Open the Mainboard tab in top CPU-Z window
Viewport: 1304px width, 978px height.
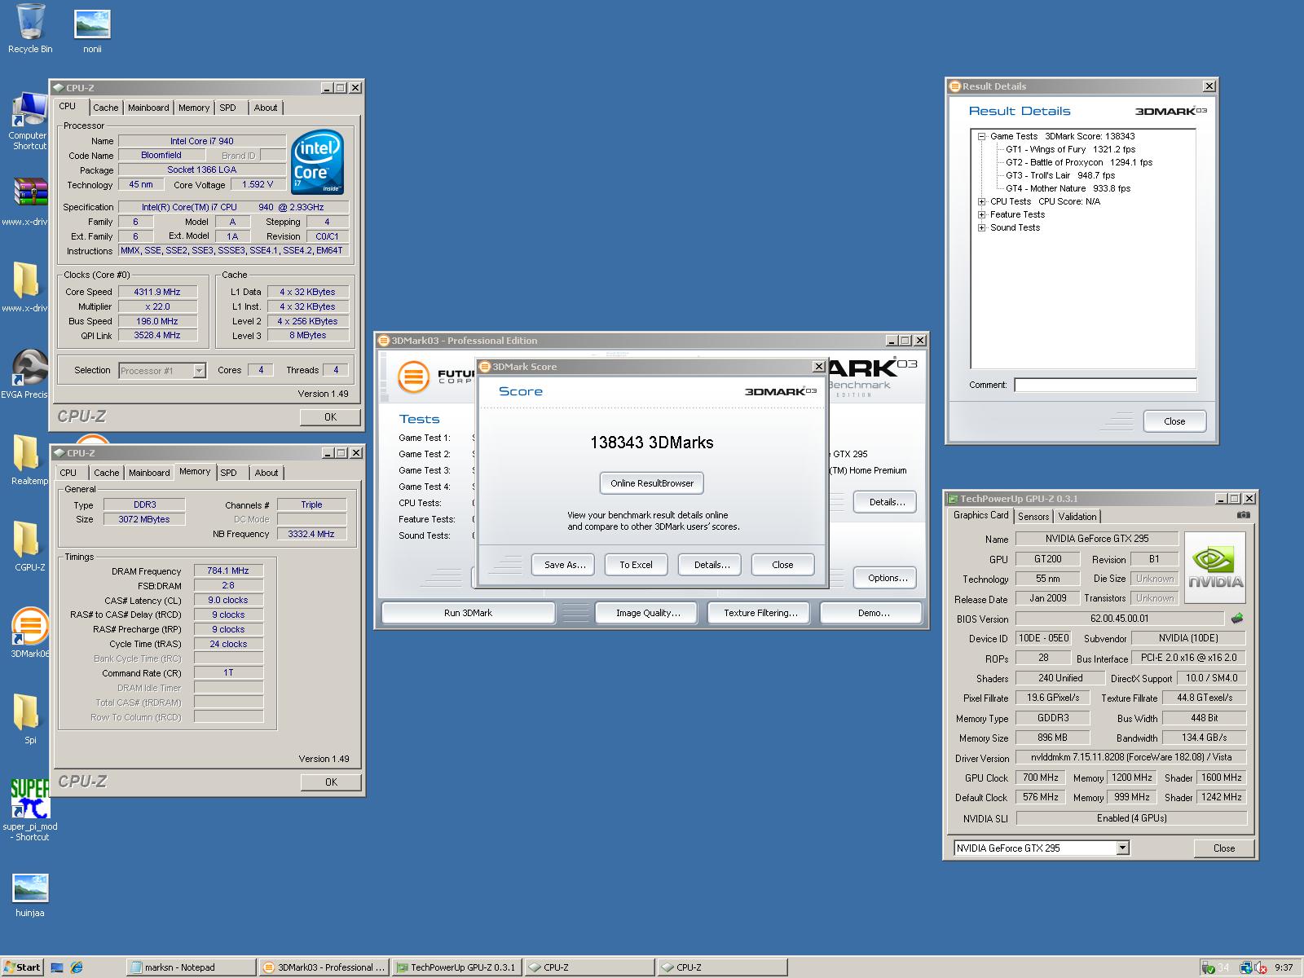point(148,108)
